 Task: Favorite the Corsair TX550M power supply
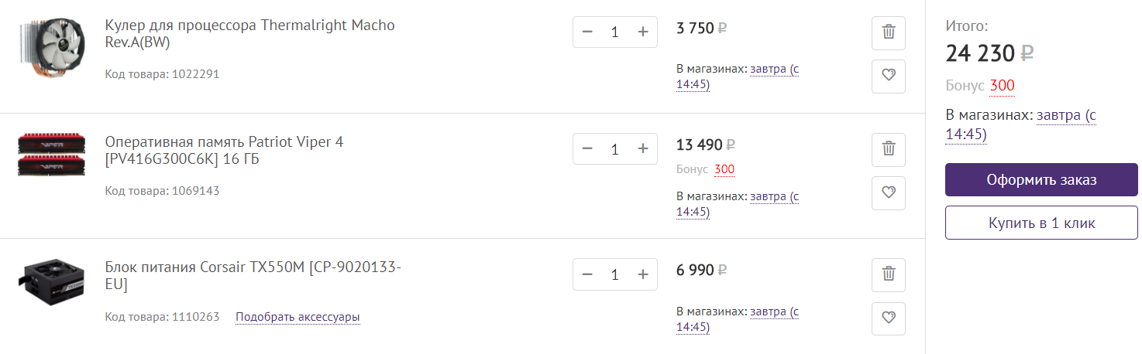coord(889,318)
